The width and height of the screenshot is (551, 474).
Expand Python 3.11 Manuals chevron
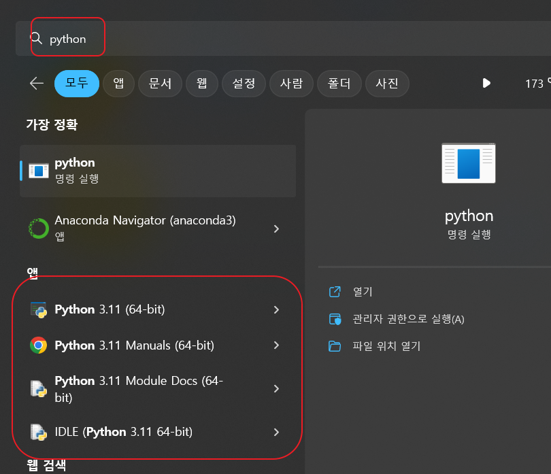click(x=276, y=345)
